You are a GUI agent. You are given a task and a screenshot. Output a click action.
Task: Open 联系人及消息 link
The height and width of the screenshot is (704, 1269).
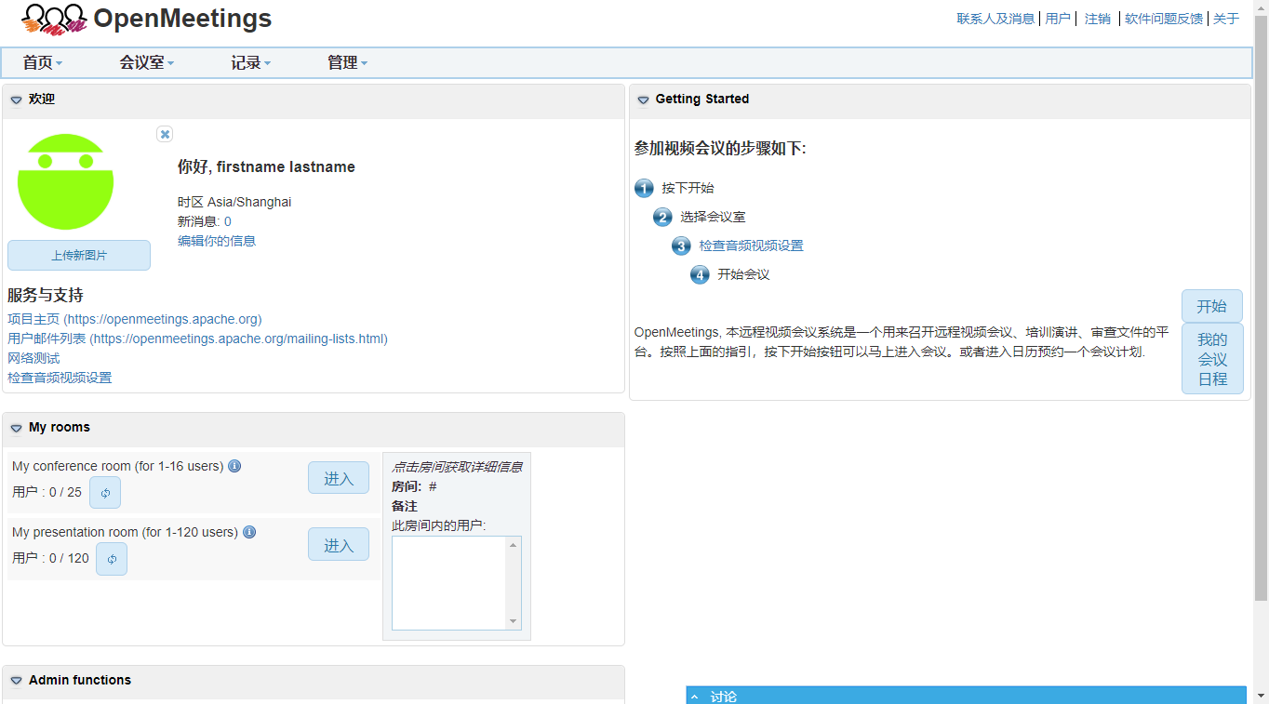995,19
